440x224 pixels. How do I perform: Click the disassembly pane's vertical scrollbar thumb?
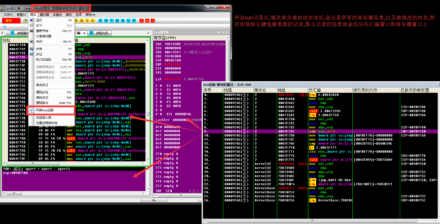148,115
